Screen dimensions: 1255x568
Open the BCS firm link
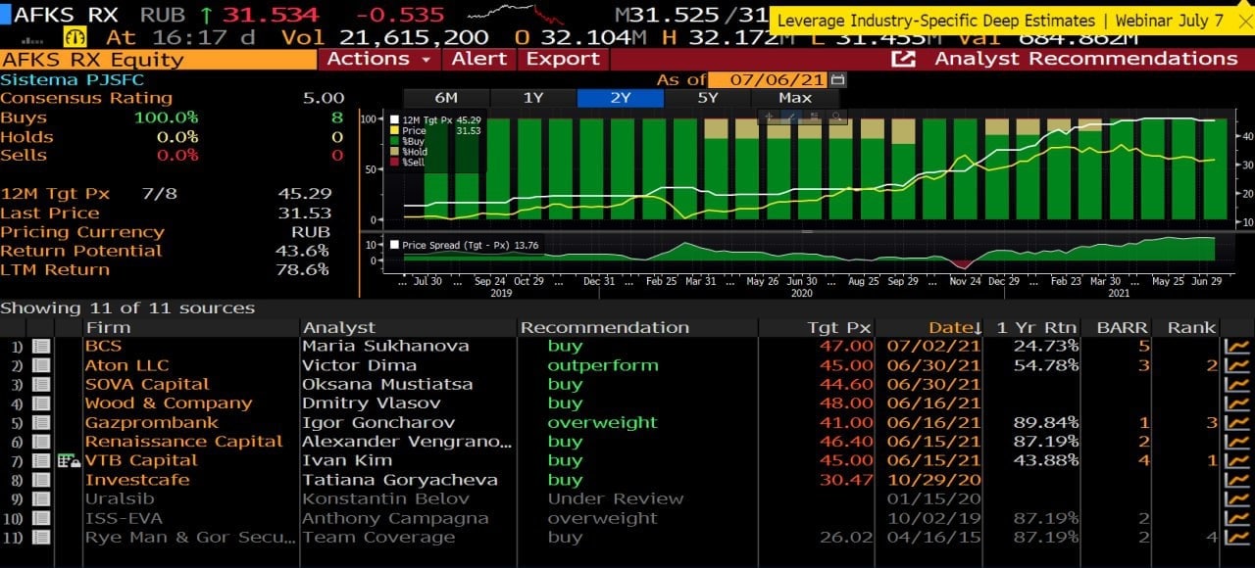click(x=103, y=346)
